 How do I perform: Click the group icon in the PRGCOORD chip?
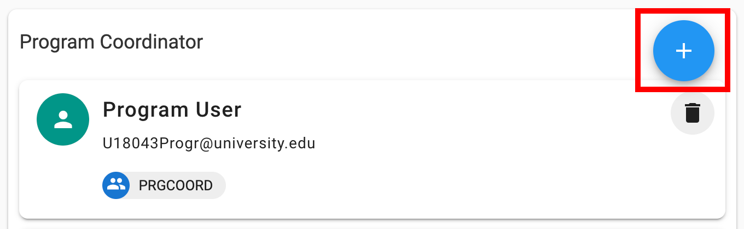pos(116,185)
